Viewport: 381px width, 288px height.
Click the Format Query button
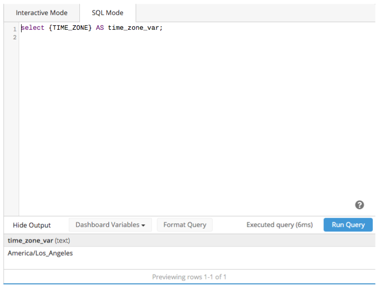coord(185,225)
